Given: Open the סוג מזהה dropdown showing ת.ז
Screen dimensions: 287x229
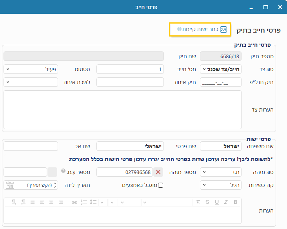Looking at the screenshot, I should 221,172.
